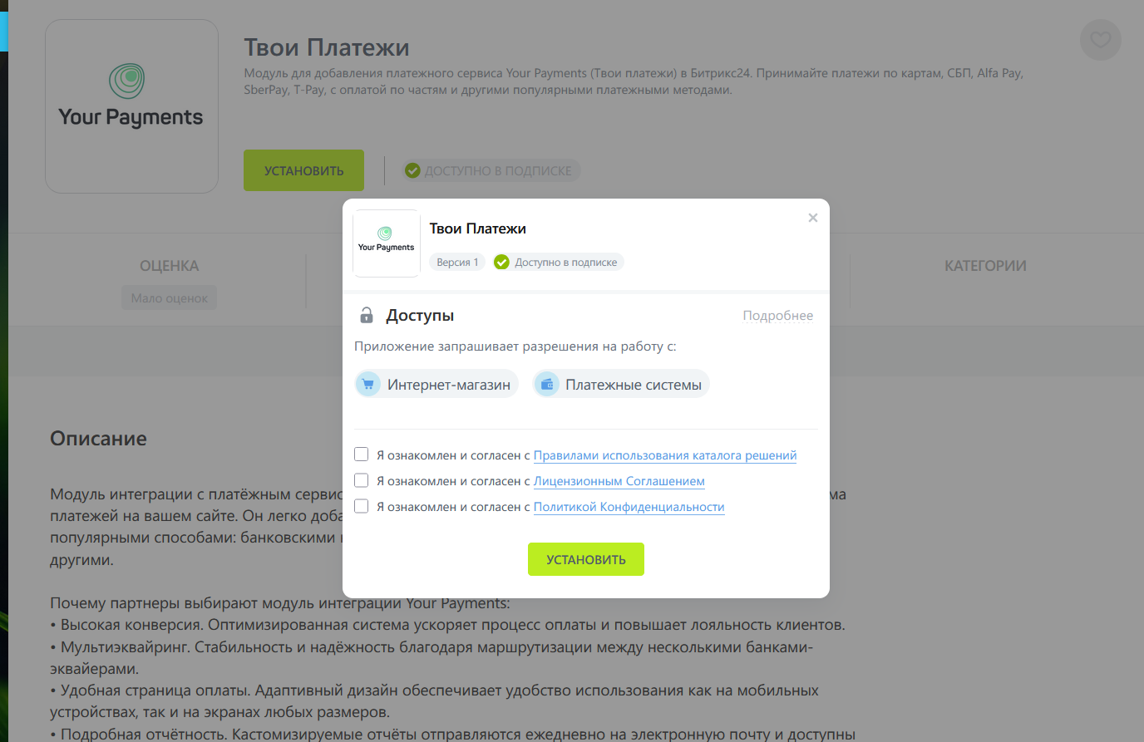Open the Правилами использования каталога решений link
The height and width of the screenshot is (742, 1144).
pos(665,455)
